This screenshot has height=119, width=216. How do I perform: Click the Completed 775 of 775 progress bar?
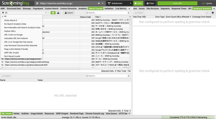point(188,117)
